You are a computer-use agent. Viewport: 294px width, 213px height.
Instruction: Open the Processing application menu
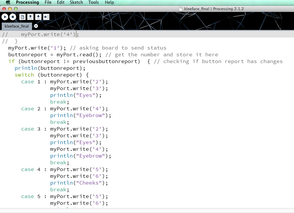click(27, 2)
